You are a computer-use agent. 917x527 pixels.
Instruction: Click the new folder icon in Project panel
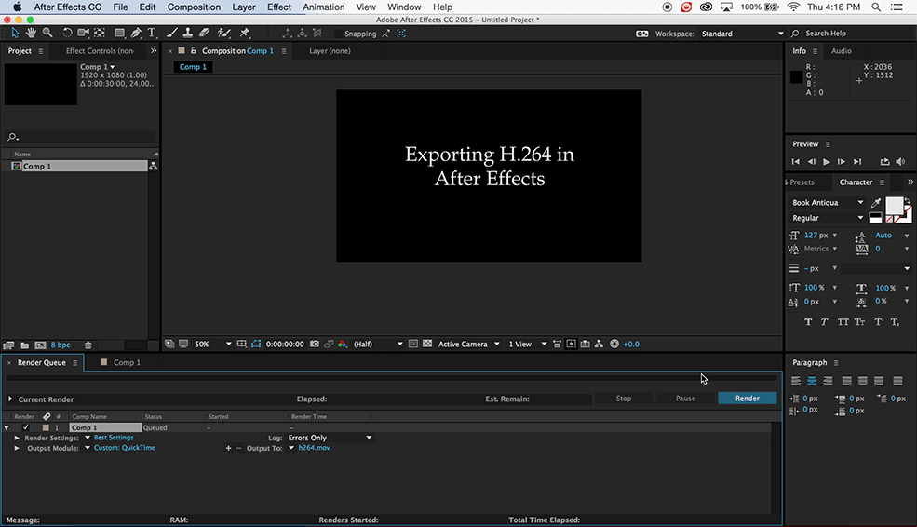click(24, 345)
